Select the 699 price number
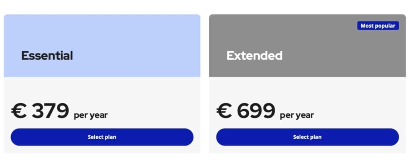The height and width of the screenshot is (164, 411). tap(256, 111)
